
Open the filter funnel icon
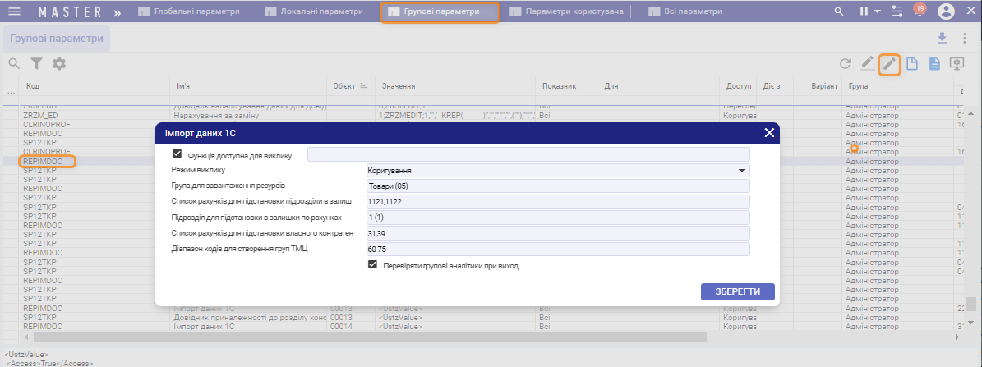pos(36,63)
